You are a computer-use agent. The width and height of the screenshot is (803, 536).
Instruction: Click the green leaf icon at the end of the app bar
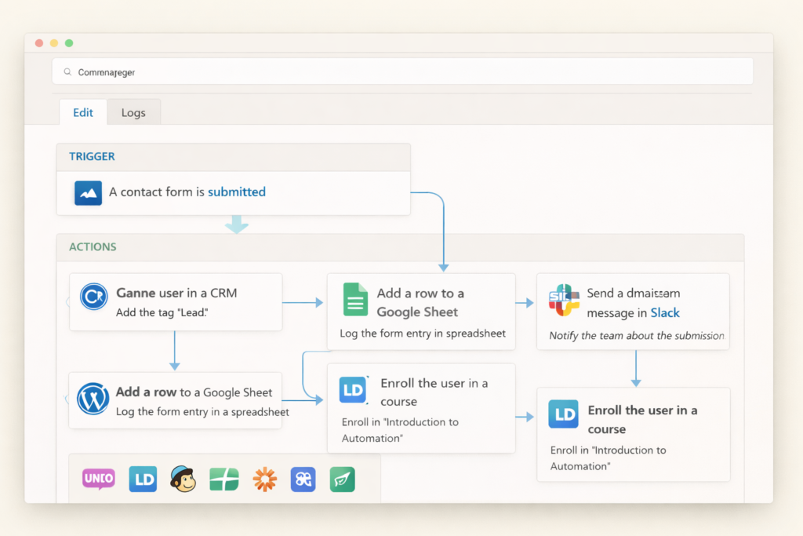click(342, 479)
